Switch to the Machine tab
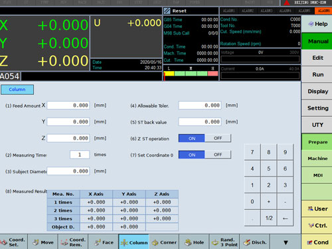Viewport: 332px width, 249px height. [x=317, y=158]
